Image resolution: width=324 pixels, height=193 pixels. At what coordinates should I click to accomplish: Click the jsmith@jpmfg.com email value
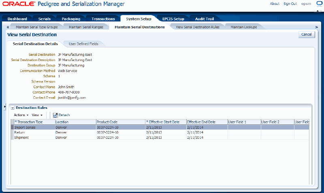pos(72,98)
